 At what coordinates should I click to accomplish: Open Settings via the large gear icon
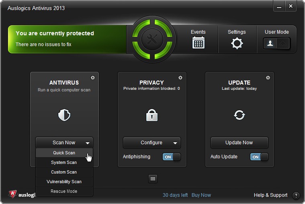pos(237,43)
